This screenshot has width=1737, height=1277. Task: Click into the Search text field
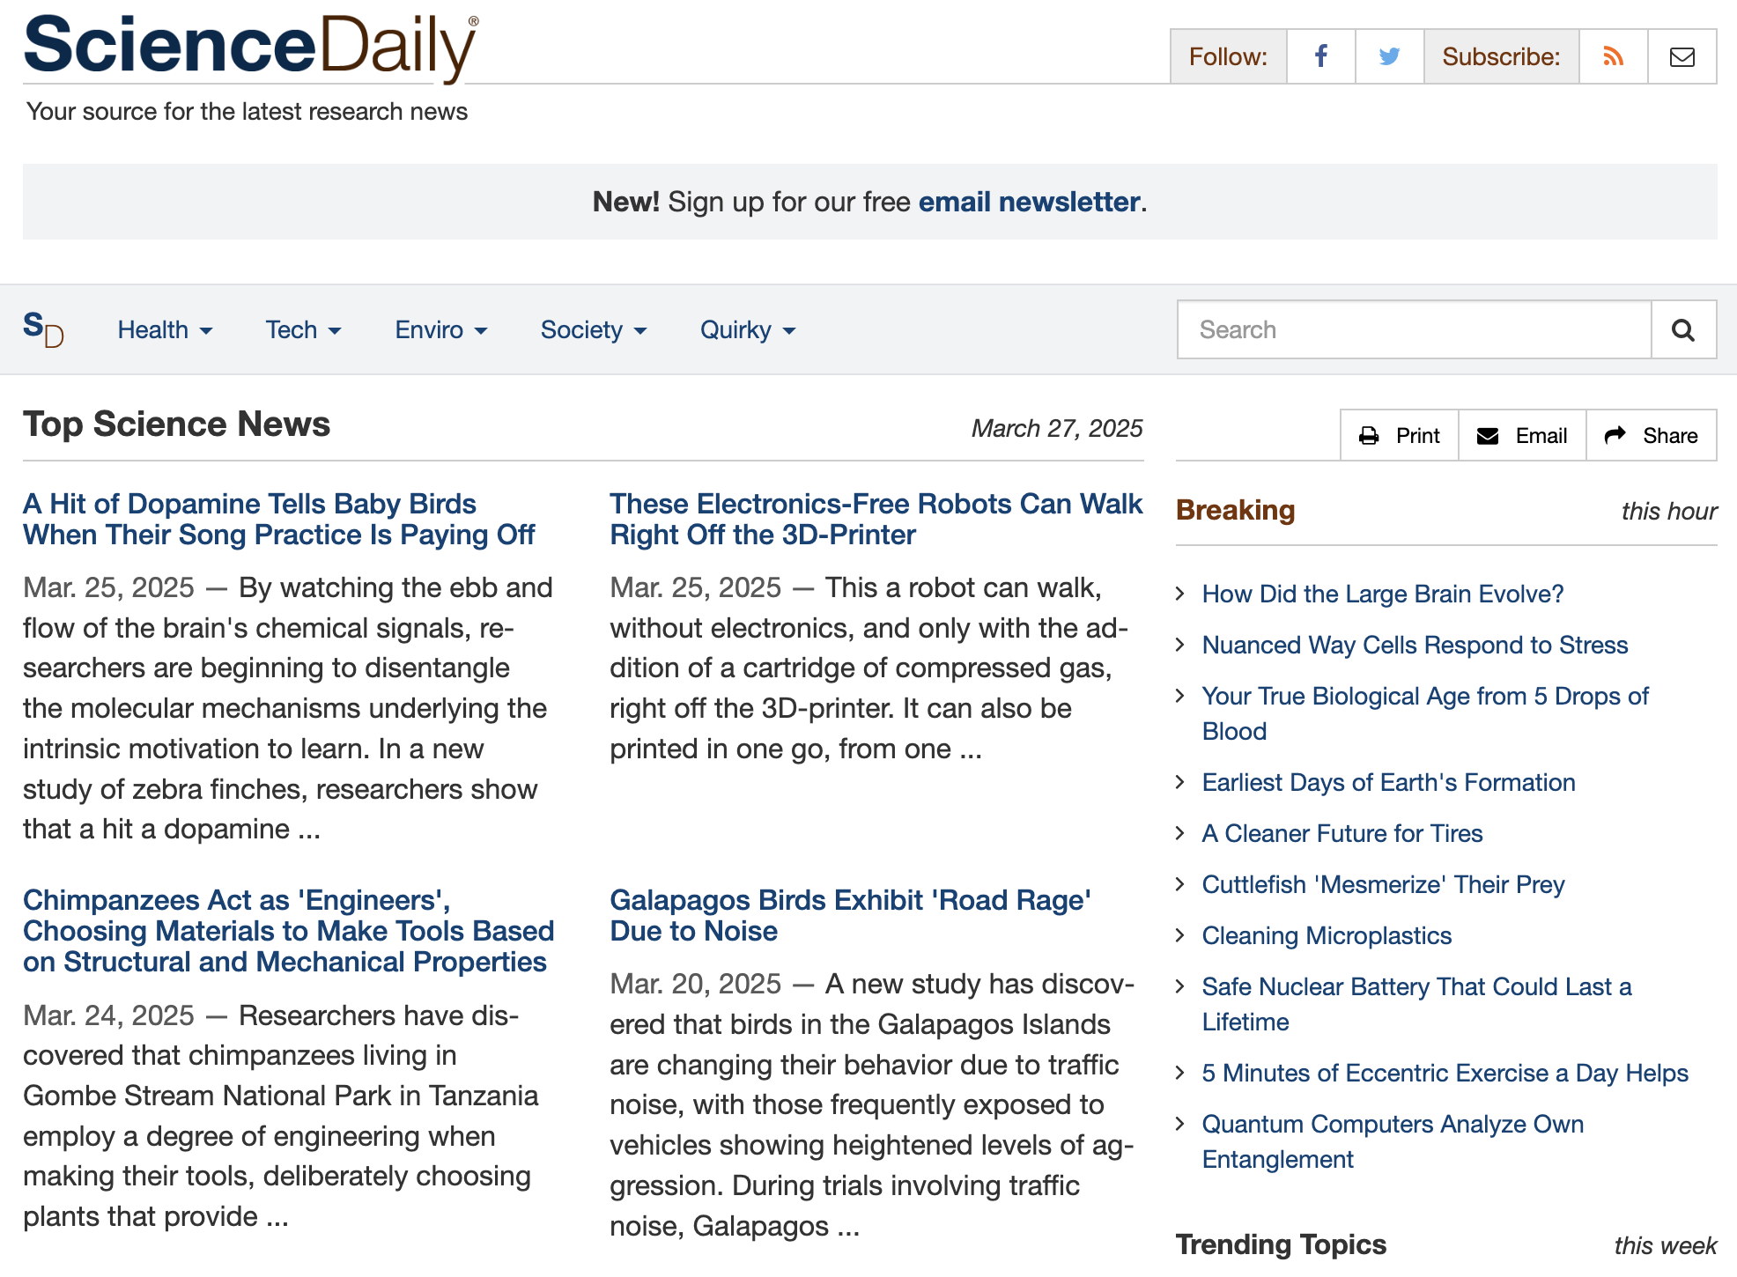pyautogui.click(x=1413, y=329)
